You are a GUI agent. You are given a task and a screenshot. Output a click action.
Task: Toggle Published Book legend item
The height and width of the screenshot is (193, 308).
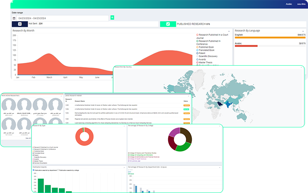pyautogui.click(x=197, y=47)
